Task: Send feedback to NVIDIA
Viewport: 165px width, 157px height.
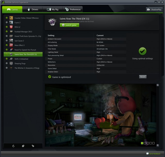Action: click(155, 154)
